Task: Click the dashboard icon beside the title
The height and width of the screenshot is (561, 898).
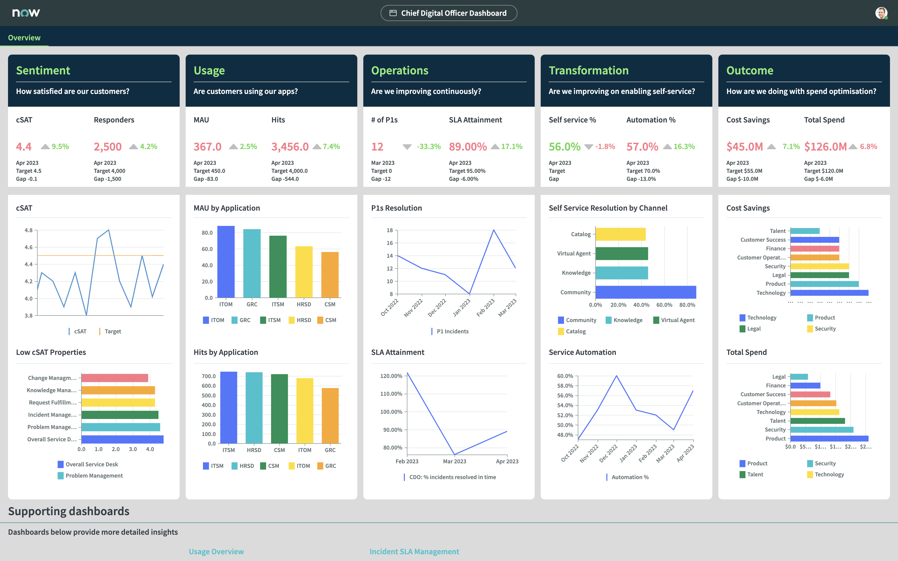Action: click(x=393, y=13)
